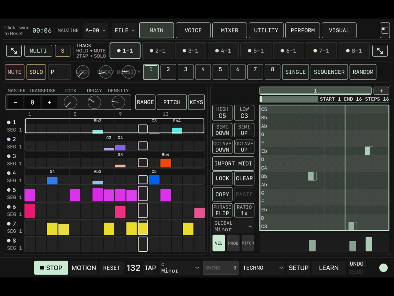
Task: Click the green status circle near UNDO
Action: click(383, 268)
